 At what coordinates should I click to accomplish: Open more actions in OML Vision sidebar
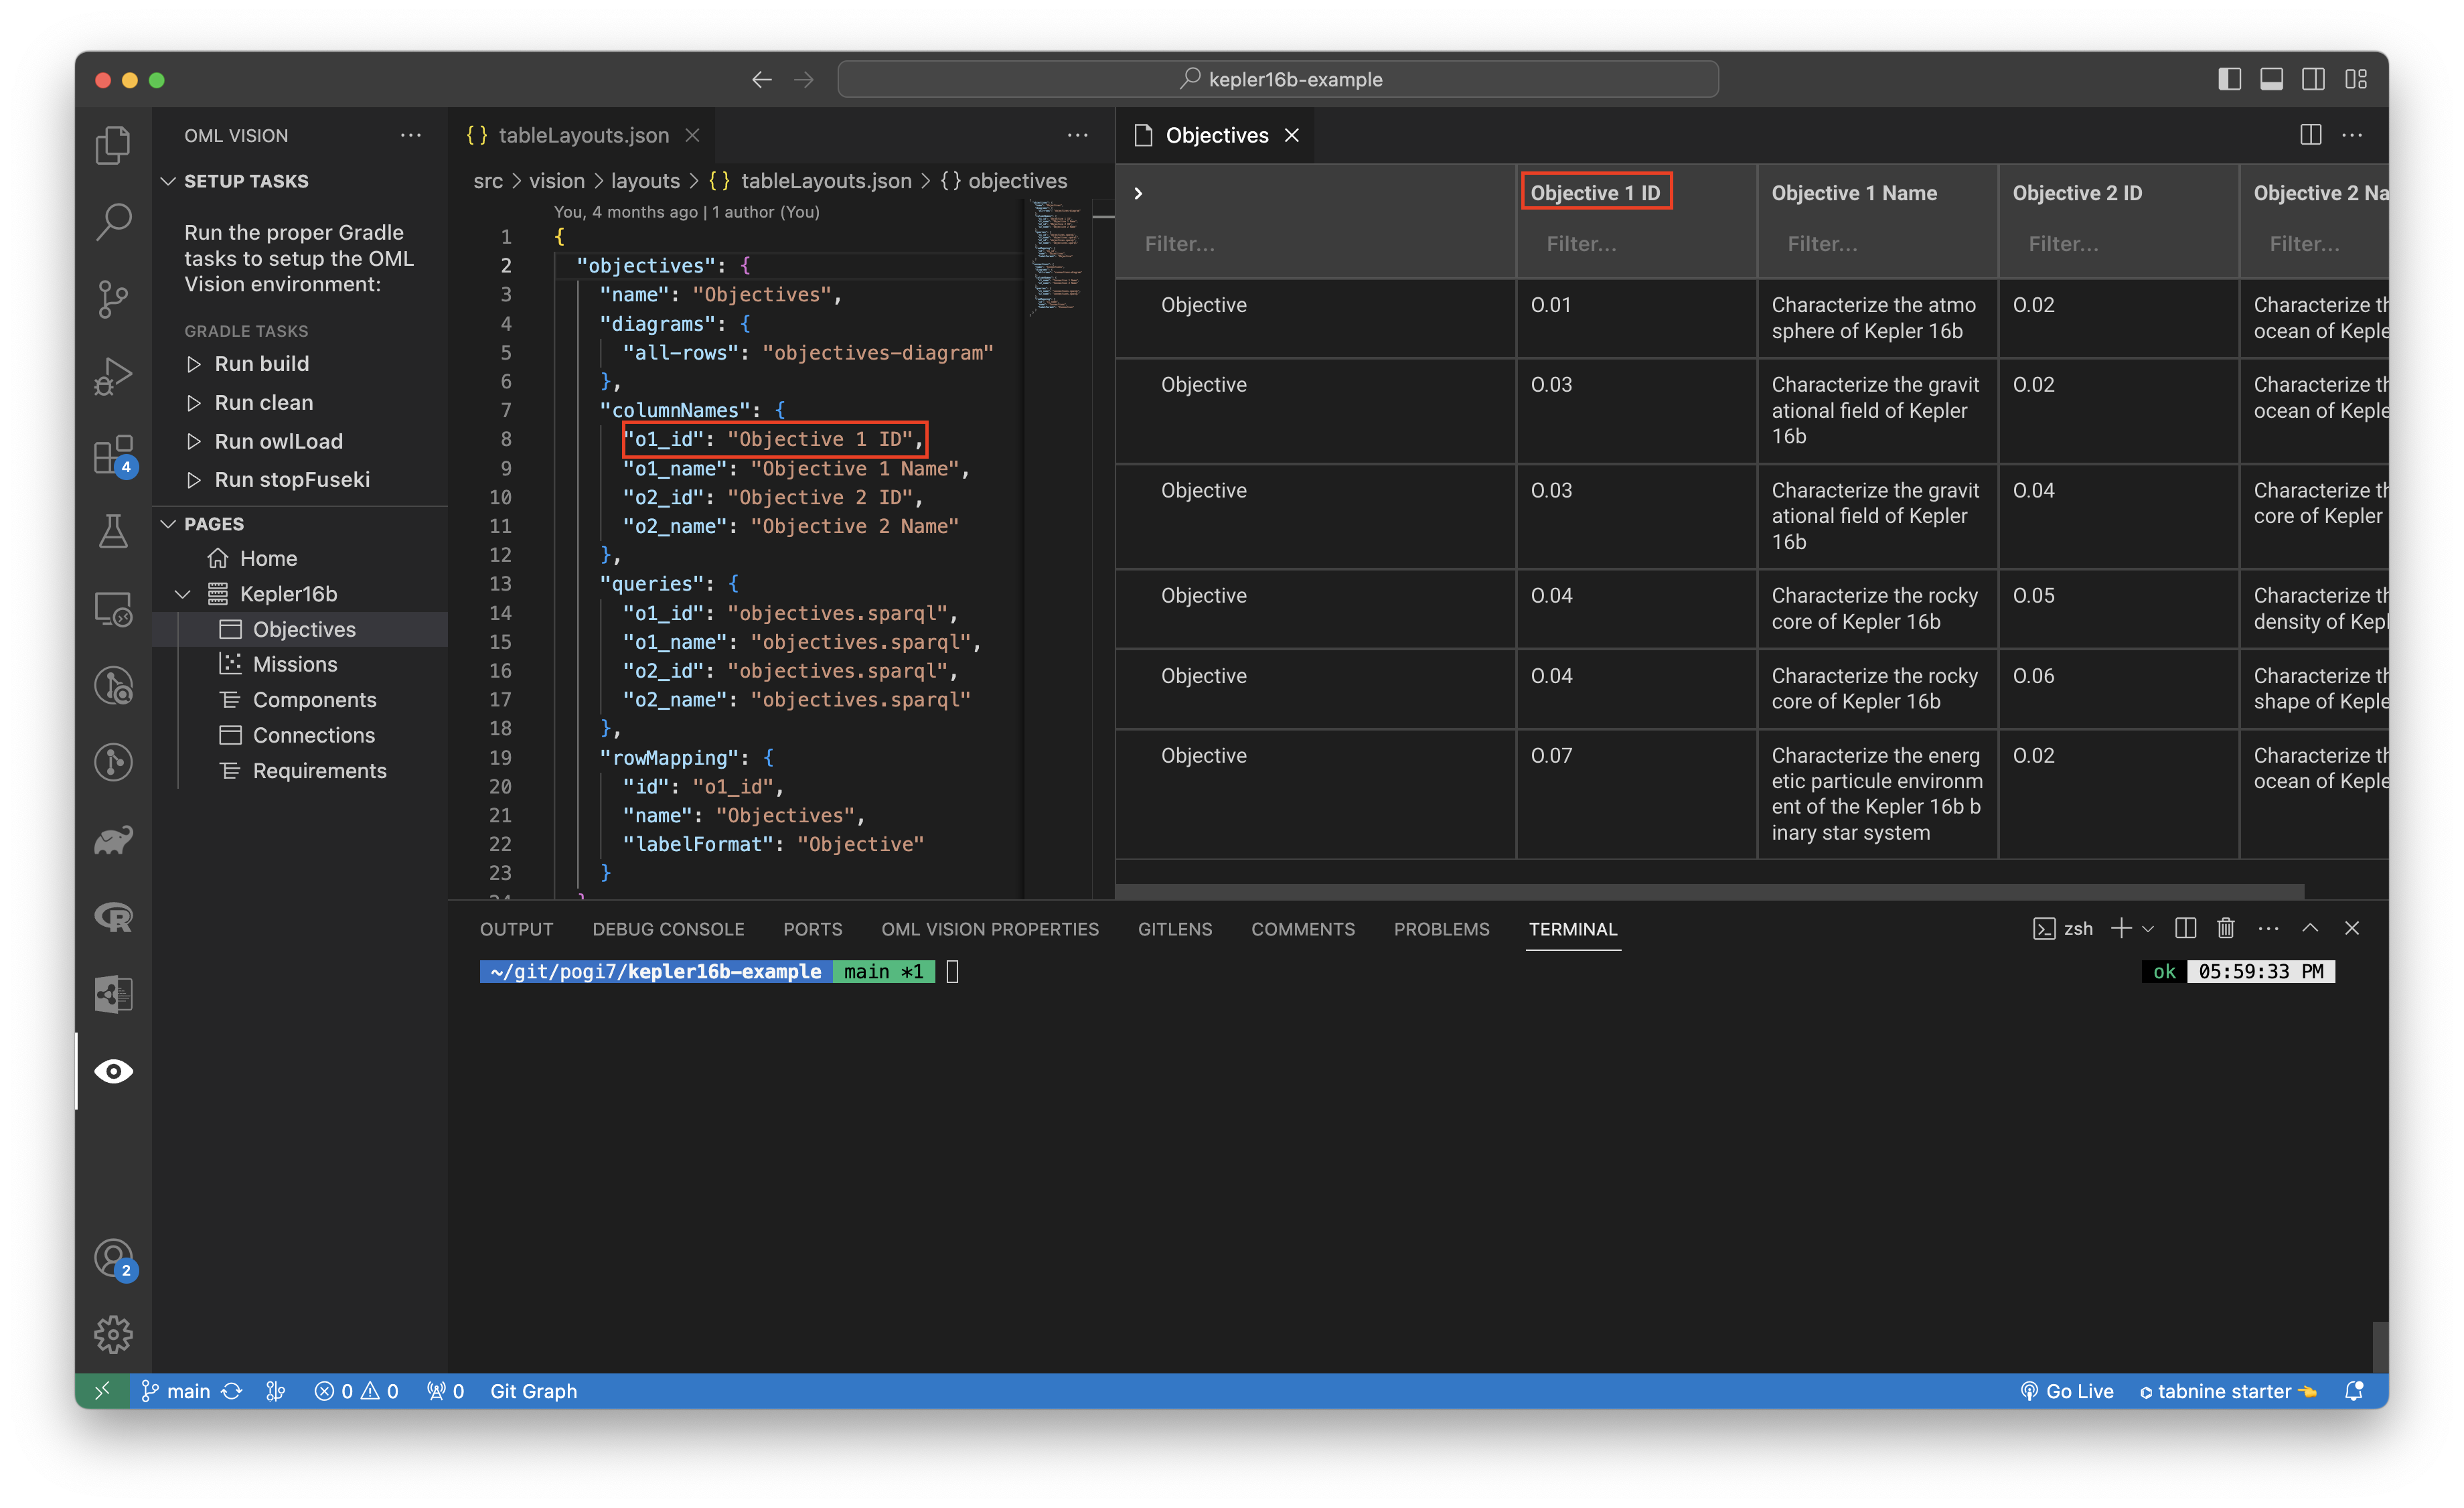(411, 135)
